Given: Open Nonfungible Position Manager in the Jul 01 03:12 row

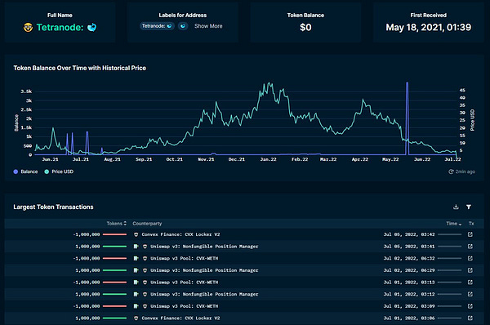Looking at the screenshot, I should coord(204,294).
